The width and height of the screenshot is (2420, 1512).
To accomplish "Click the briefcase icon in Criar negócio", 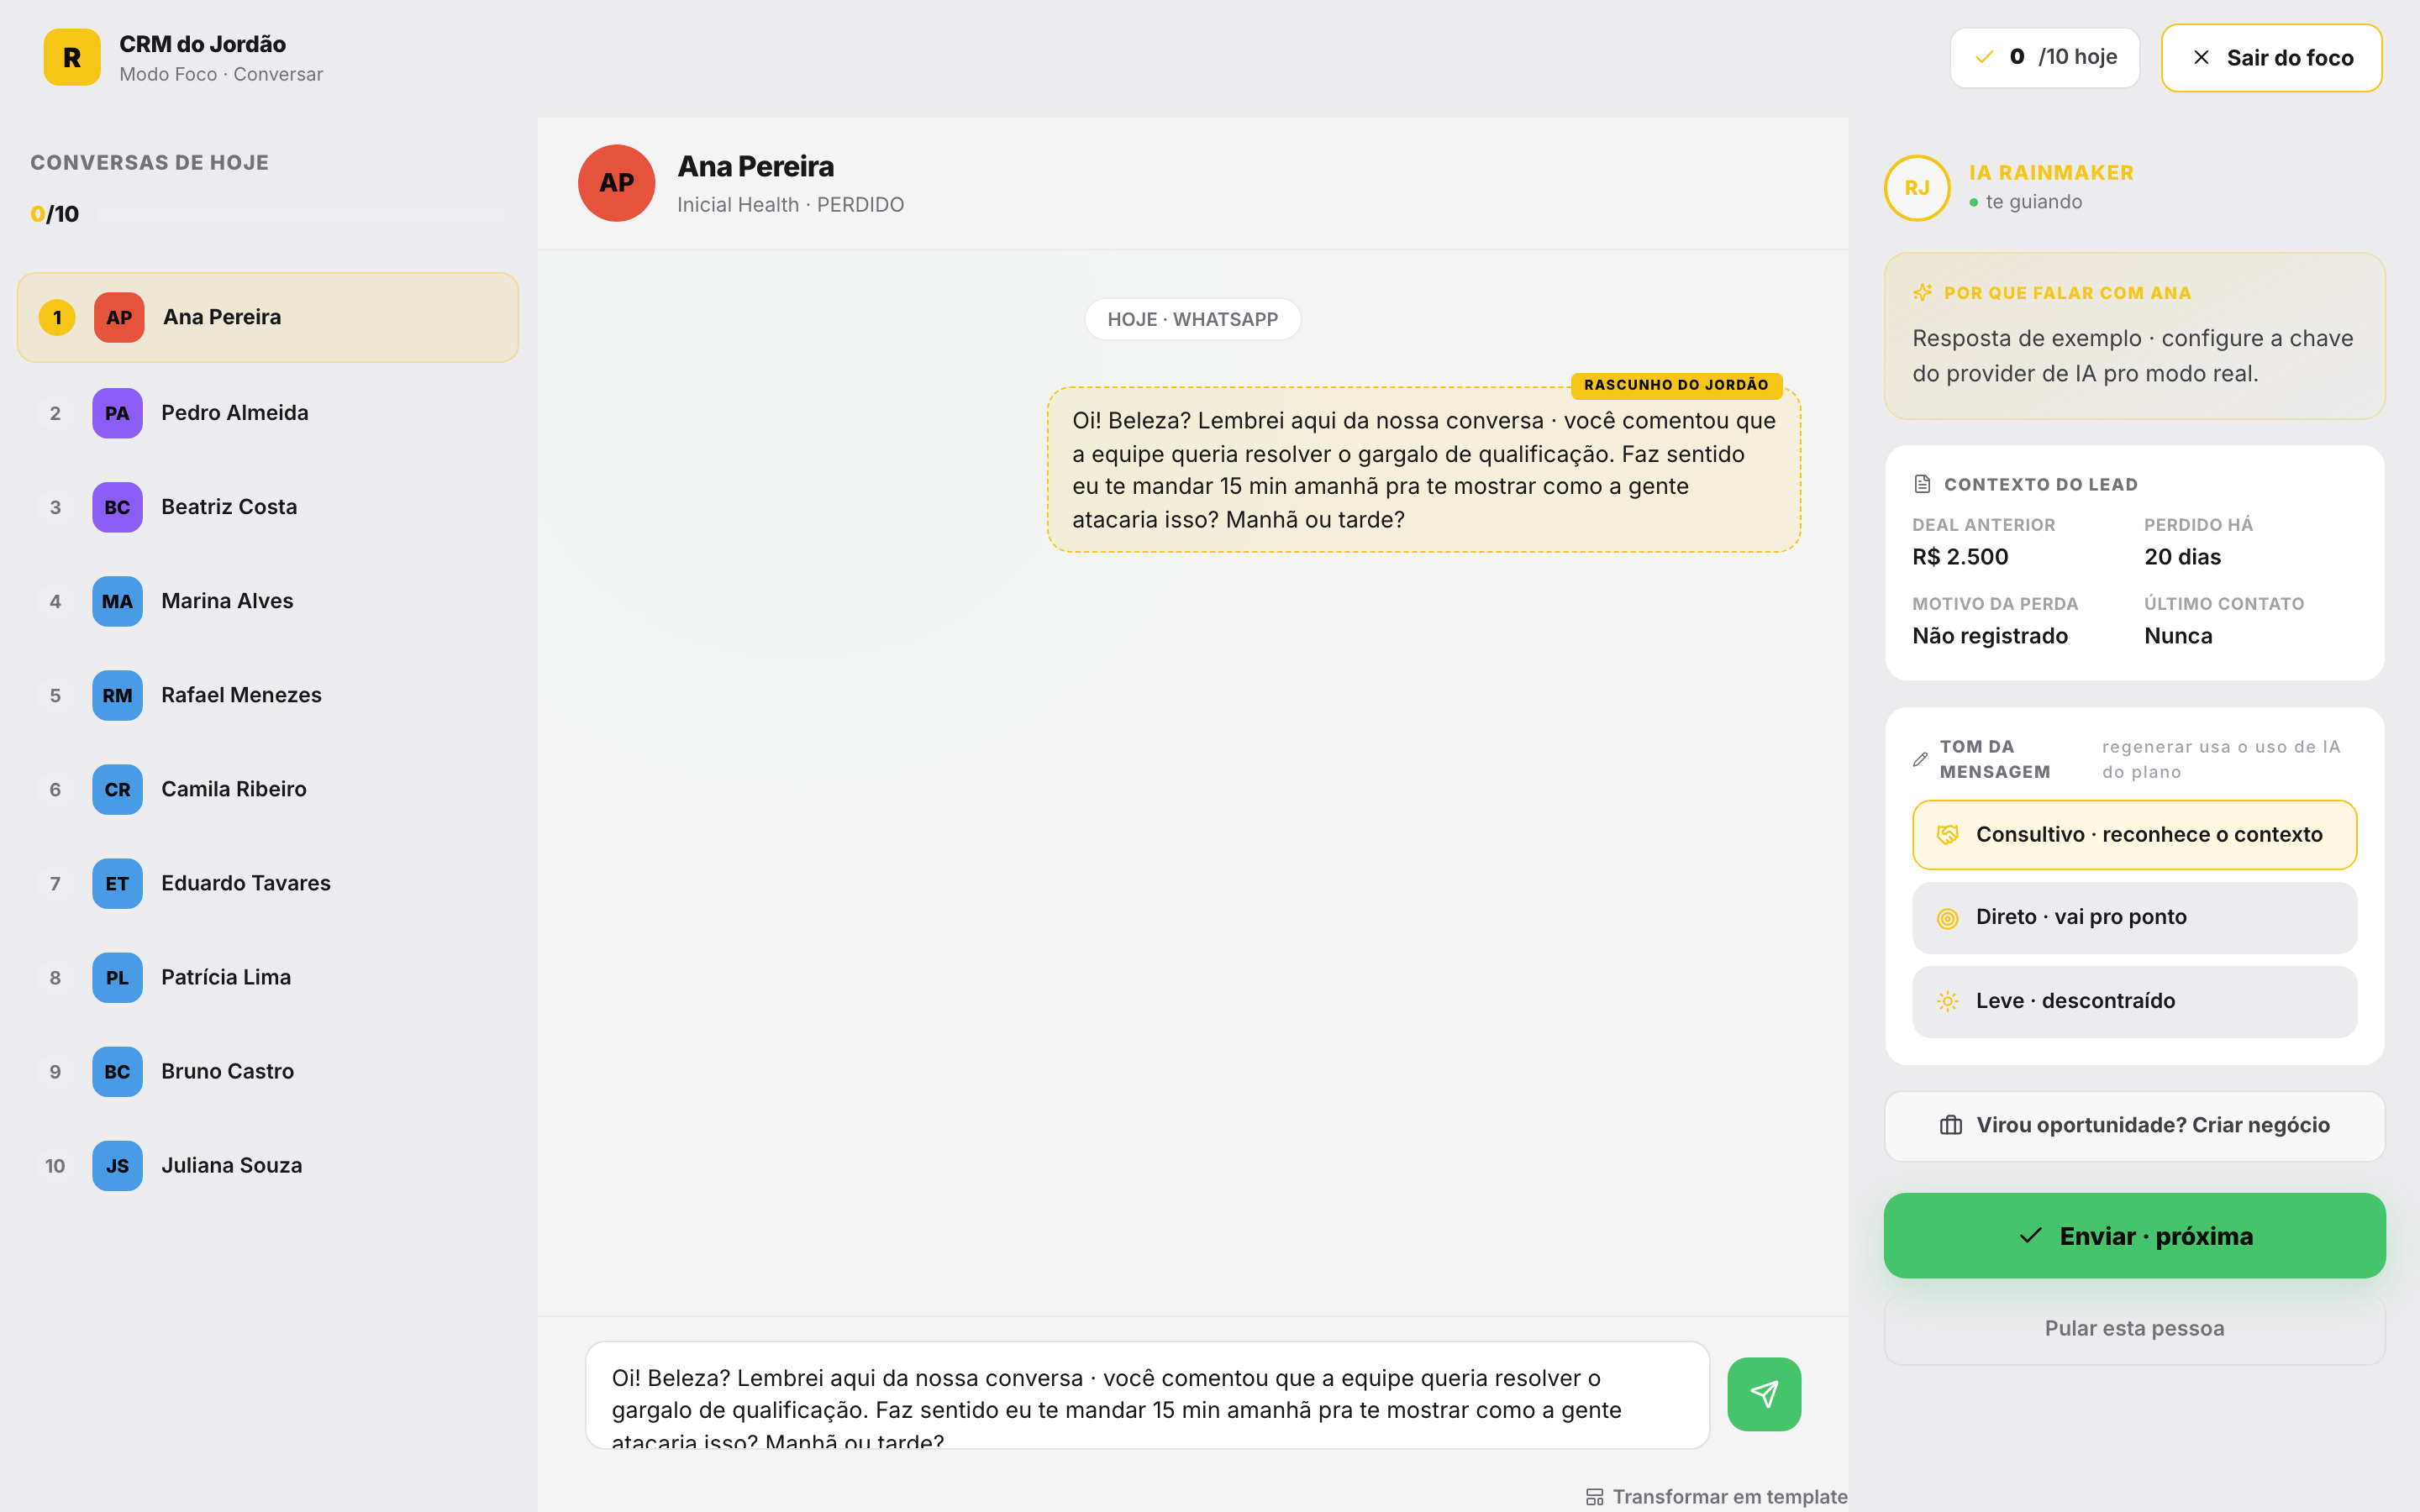I will click(x=1950, y=1125).
